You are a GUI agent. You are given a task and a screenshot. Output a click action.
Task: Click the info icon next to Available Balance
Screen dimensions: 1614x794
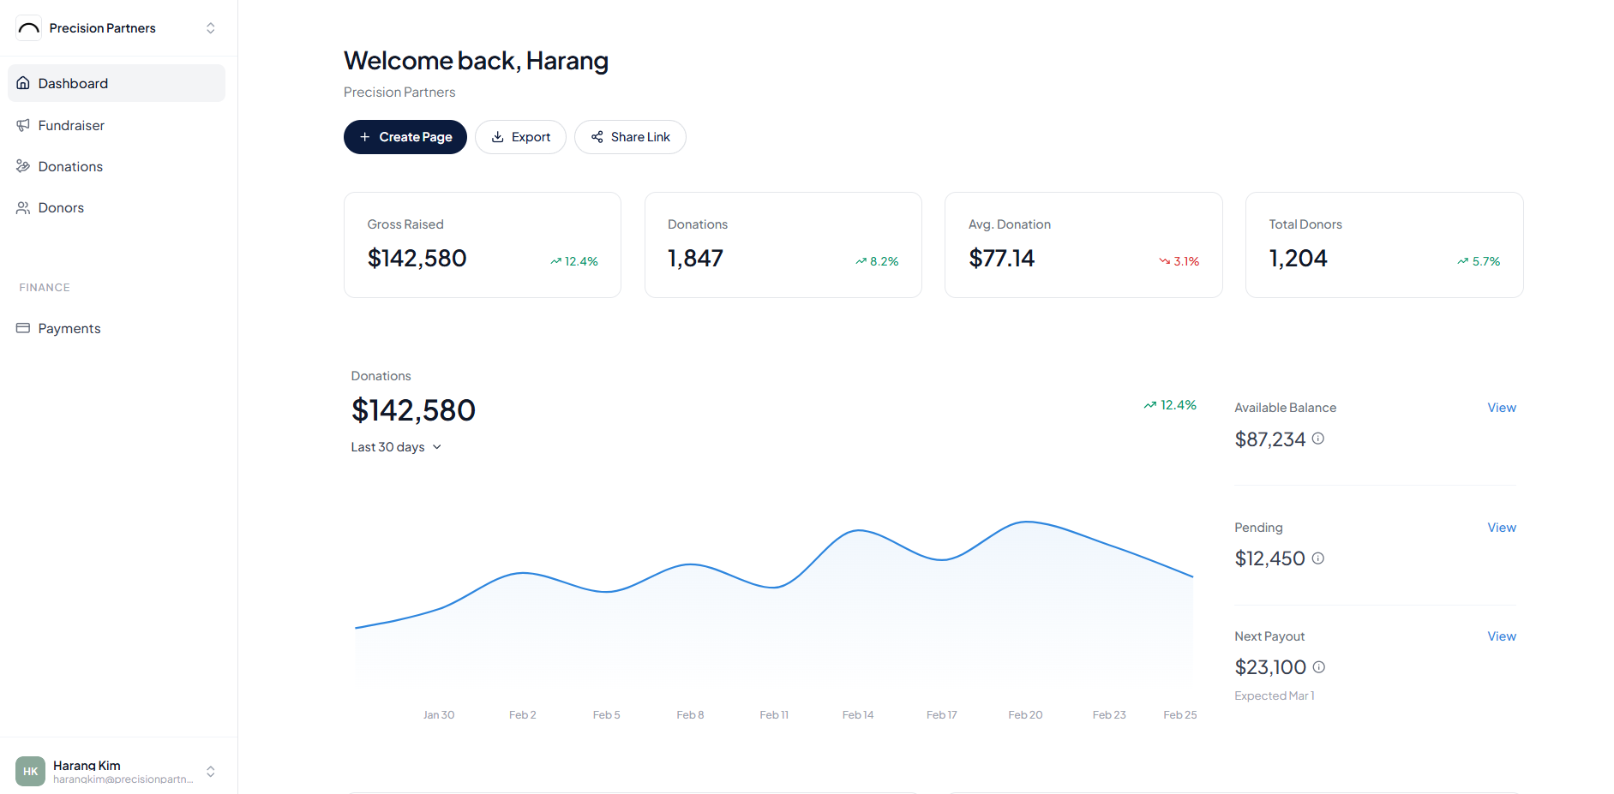(1318, 439)
